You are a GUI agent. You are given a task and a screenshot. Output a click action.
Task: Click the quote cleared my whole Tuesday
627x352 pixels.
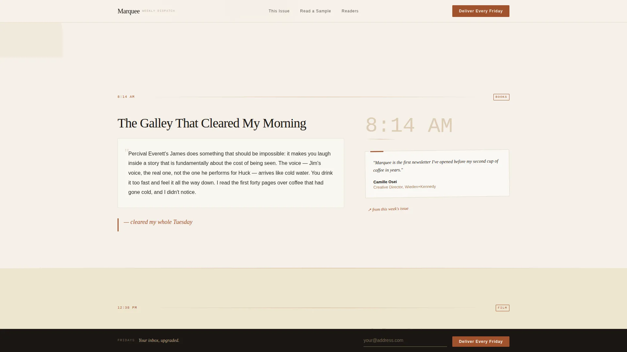[x=158, y=222]
